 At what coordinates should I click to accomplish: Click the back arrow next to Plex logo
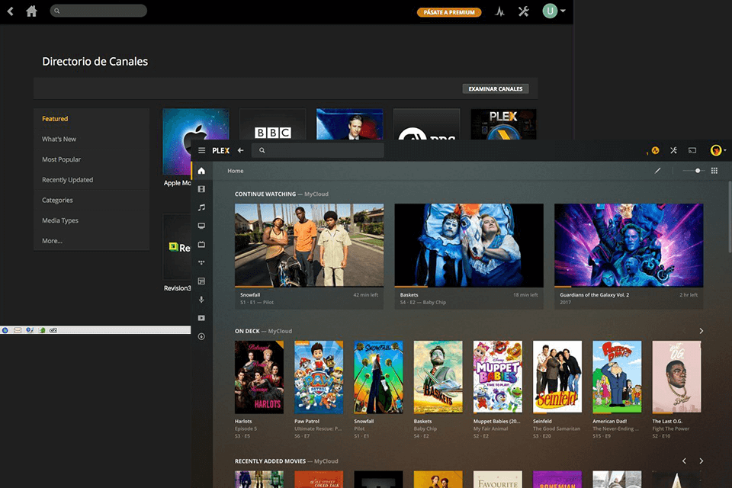coord(241,150)
